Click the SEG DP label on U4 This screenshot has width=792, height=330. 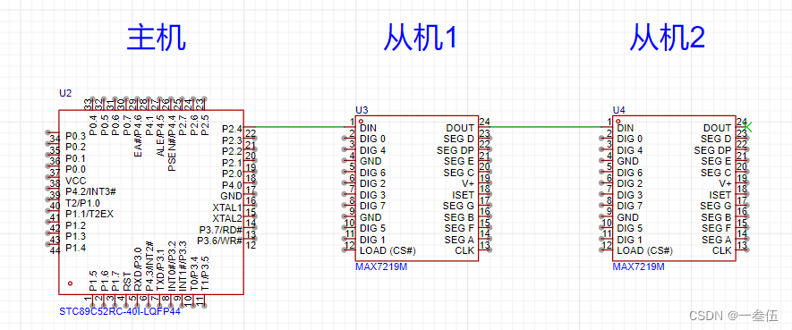click(x=712, y=150)
